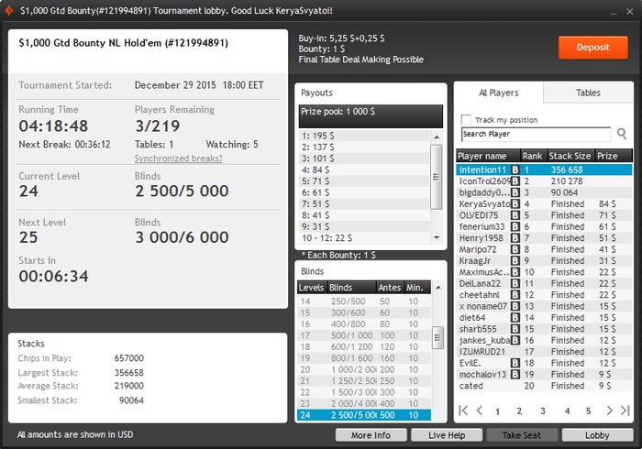
Task: Click bounty B icon next to KraagJr
Action: point(515,260)
